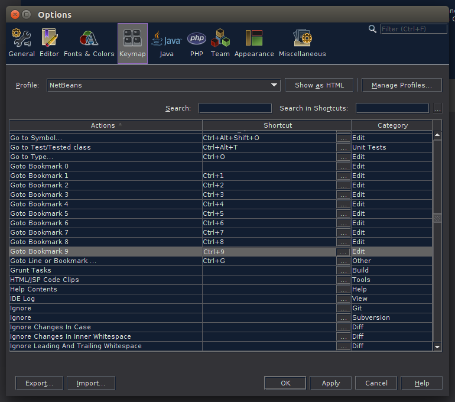Focus the Search in Shortcuts field
Screen dimensions: 455x402
(392, 108)
